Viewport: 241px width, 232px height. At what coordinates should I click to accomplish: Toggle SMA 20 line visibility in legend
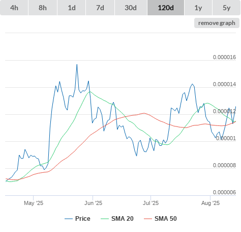click(123, 219)
